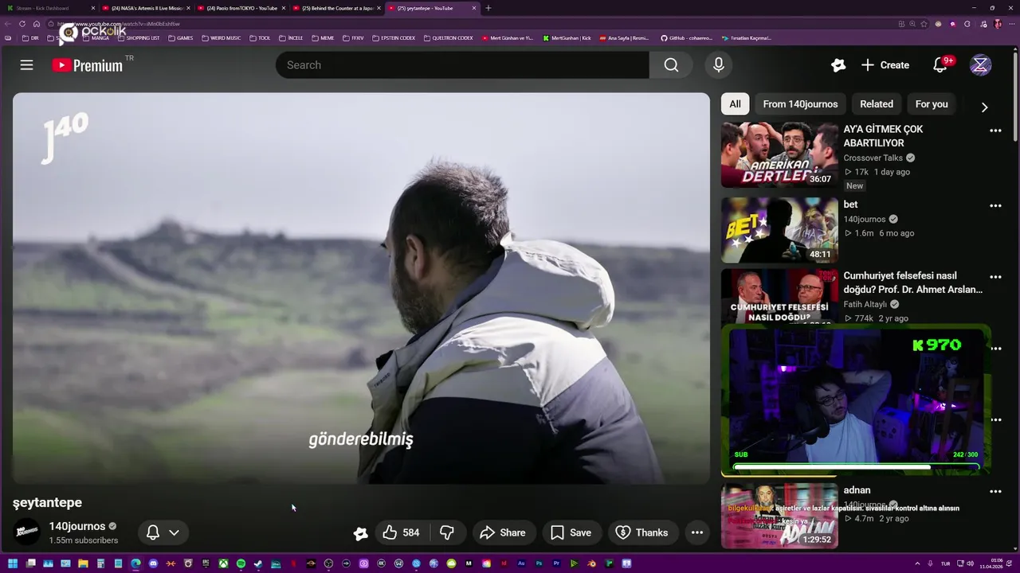Launch Photoshop from the taskbar

pyautogui.click(x=539, y=564)
